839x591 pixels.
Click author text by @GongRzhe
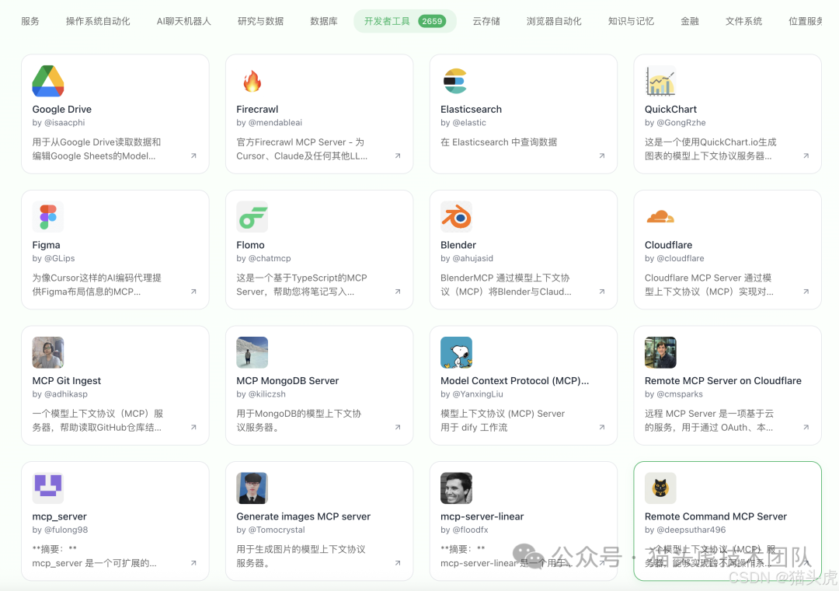[x=675, y=123]
